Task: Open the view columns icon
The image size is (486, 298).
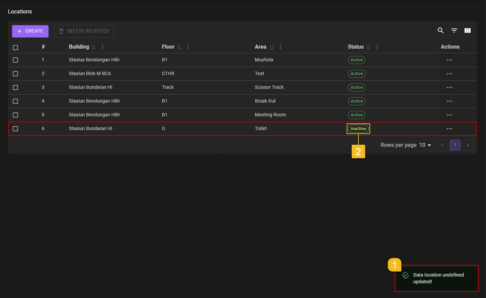Action: click(467, 30)
